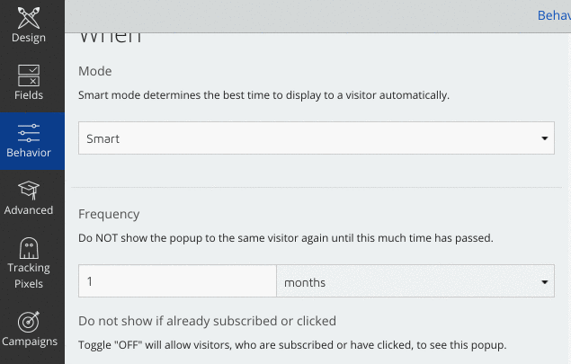Expand the Smart mode dropdown
Image resolution: width=571 pixels, height=364 pixels.
click(x=317, y=138)
